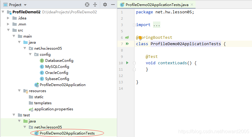Select DatabaseConfig in project tree
Image resolution: width=252 pixels, height=137 pixels.
point(59,61)
